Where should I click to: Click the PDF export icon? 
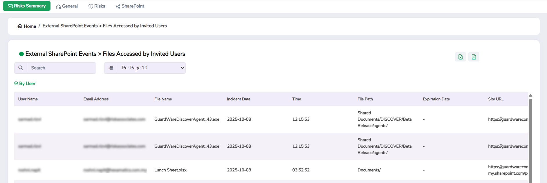(x=474, y=57)
